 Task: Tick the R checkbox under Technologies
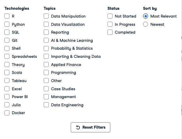7,16
